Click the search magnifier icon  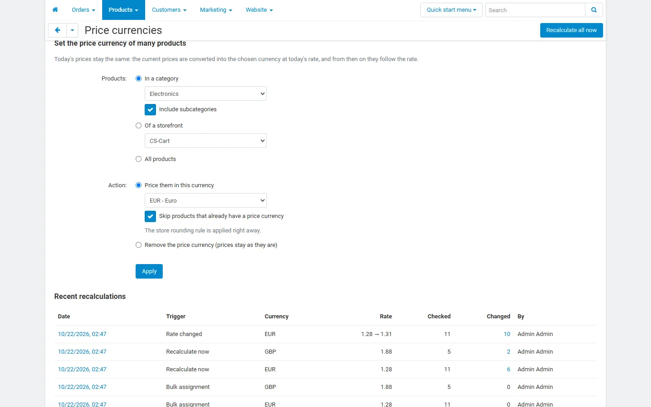click(x=594, y=10)
